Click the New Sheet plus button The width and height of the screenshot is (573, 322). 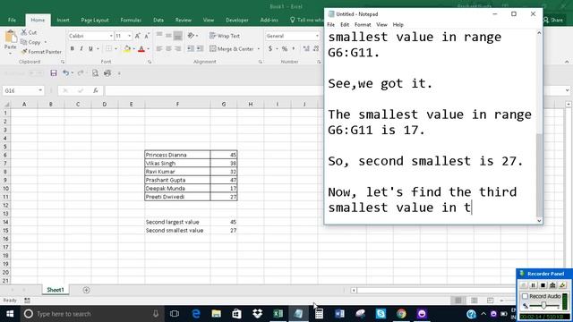86,290
